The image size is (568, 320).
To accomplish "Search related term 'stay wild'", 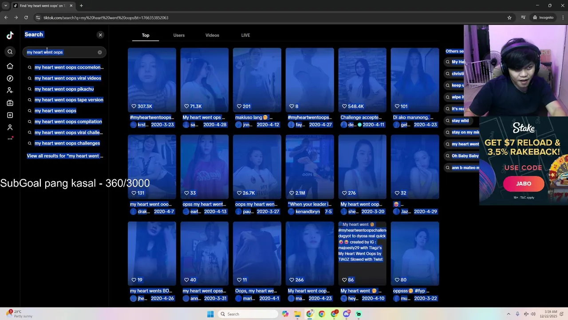I will click(460, 120).
